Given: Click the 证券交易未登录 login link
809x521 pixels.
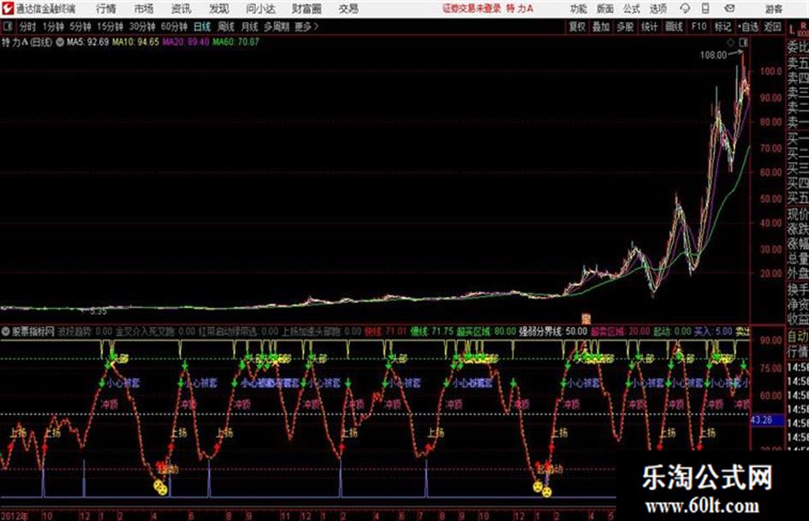Looking at the screenshot, I should click(472, 9).
